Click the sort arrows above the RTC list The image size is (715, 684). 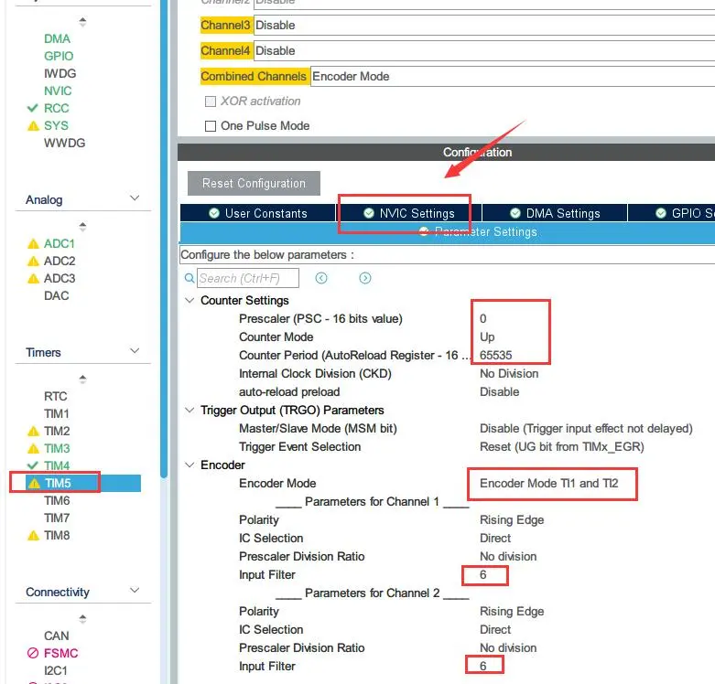coord(82,379)
